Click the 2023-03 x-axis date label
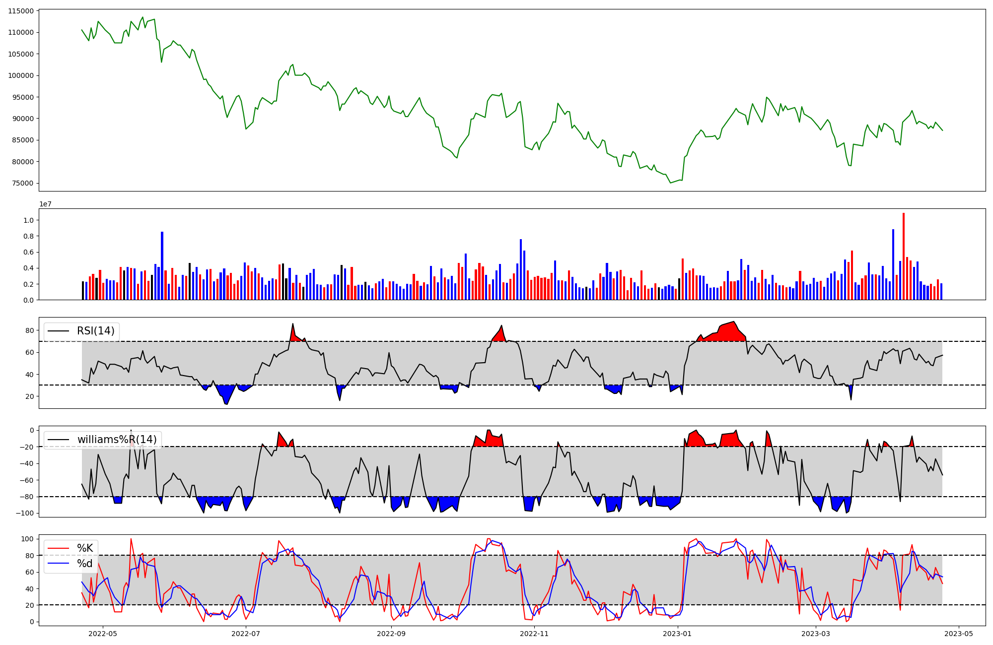993x645 pixels. tap(816, 634)
